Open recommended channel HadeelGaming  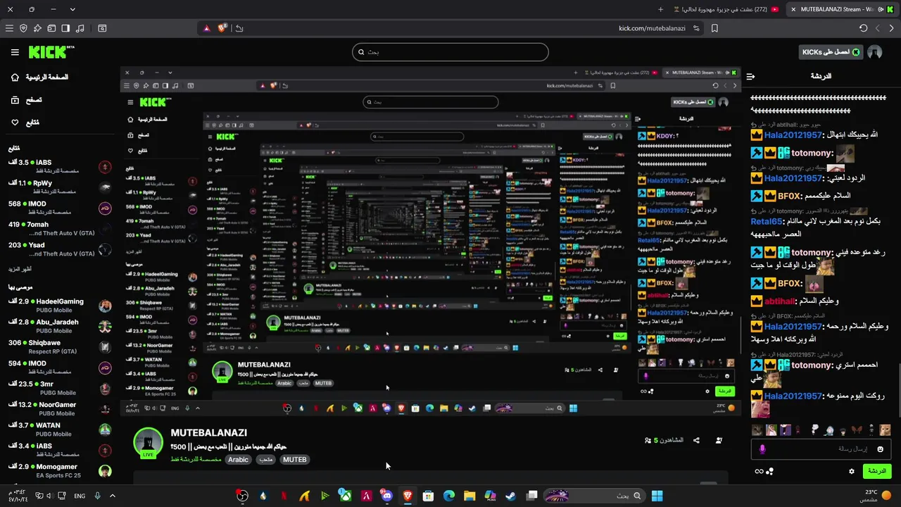(60, 306)
